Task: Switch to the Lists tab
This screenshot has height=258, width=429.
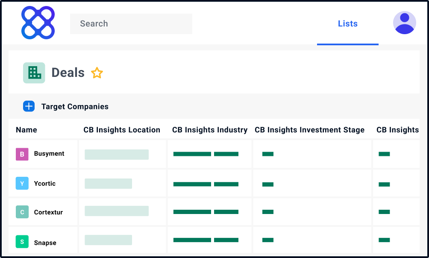Action: (347, 23)
